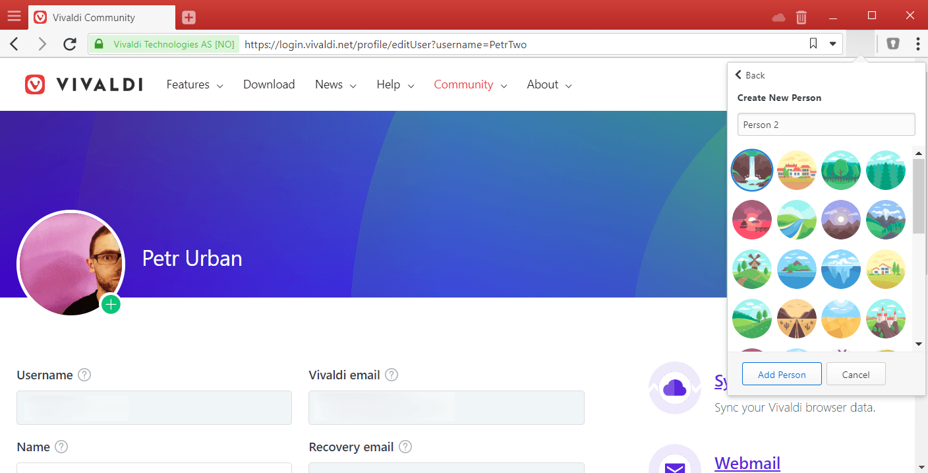
Task: Show help for Username field
Action: click(84, 375)
